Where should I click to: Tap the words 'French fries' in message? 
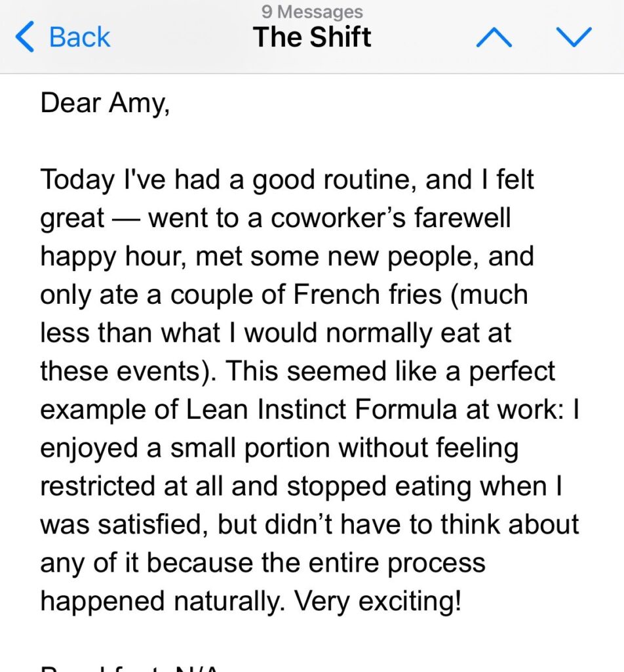click(x=367, y=295)
